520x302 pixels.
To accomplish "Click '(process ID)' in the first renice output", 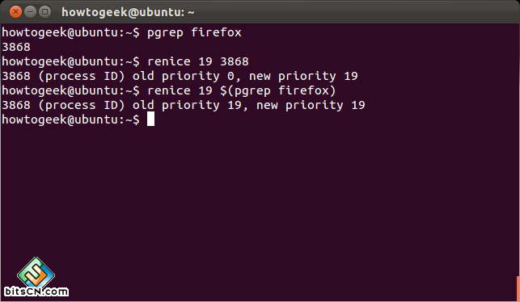I will tap(82, 77).
